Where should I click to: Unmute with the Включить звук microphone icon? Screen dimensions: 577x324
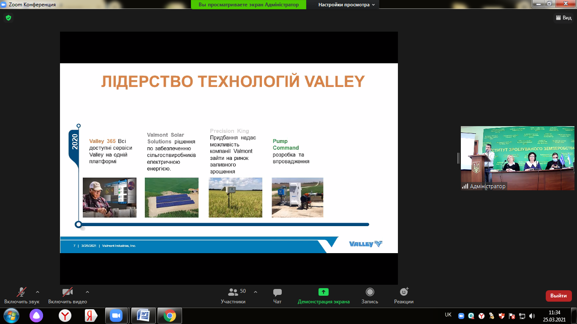coord(22,292)
